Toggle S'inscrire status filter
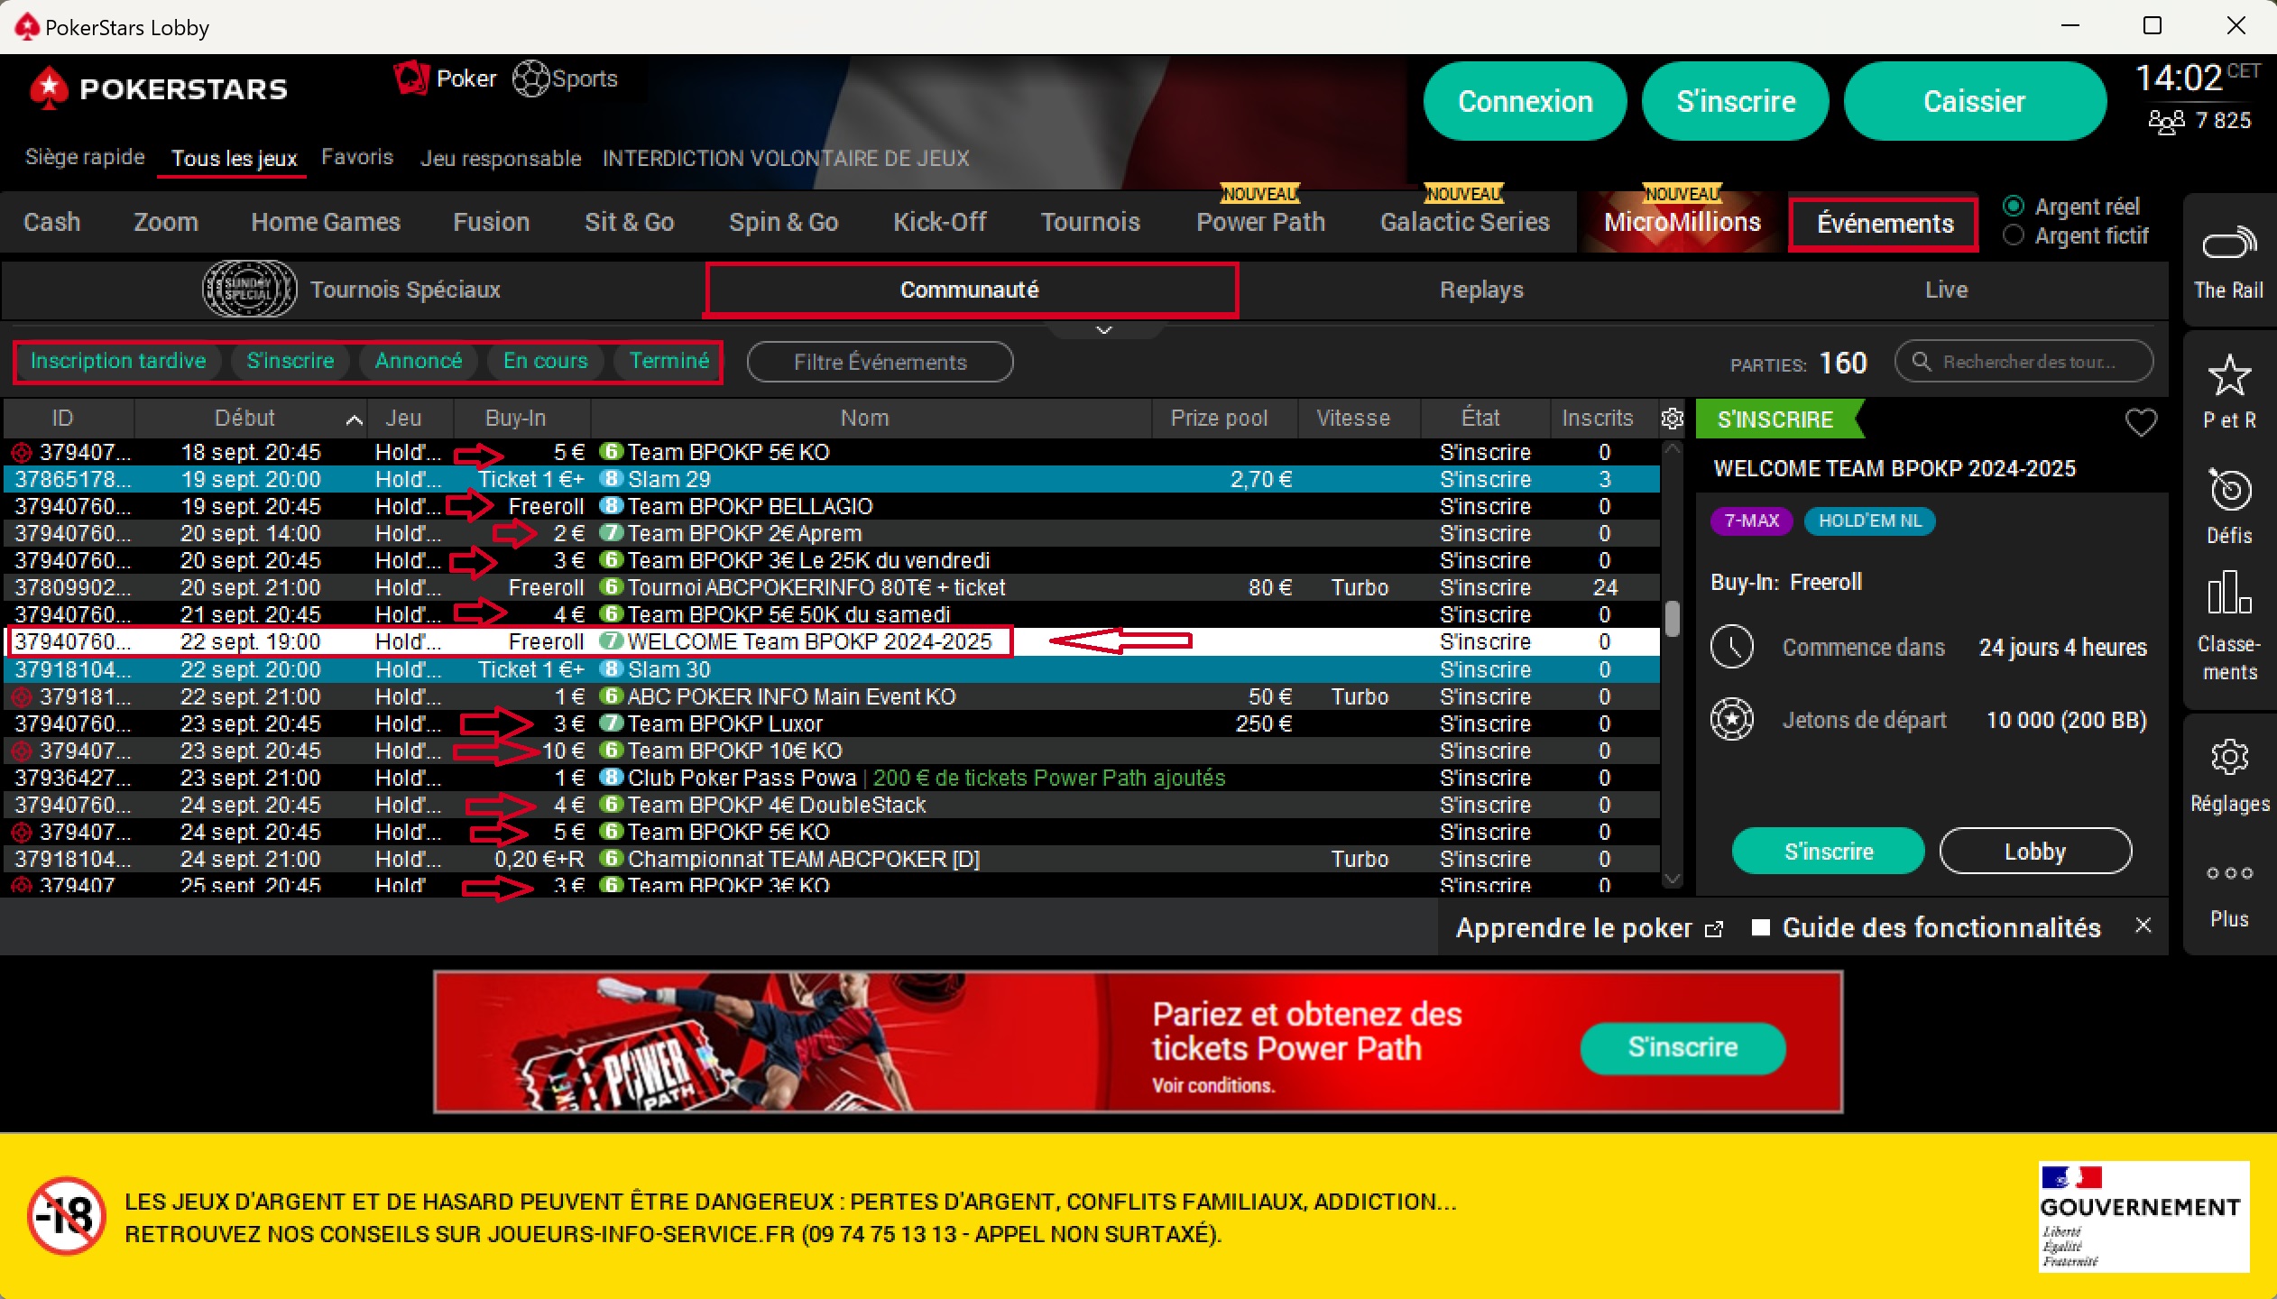Viewport: 2277px width, 1299px height. click(290, 361)
